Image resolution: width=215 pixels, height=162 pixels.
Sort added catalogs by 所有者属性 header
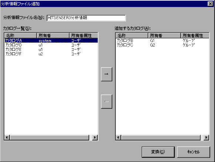[x=195, y=36]
